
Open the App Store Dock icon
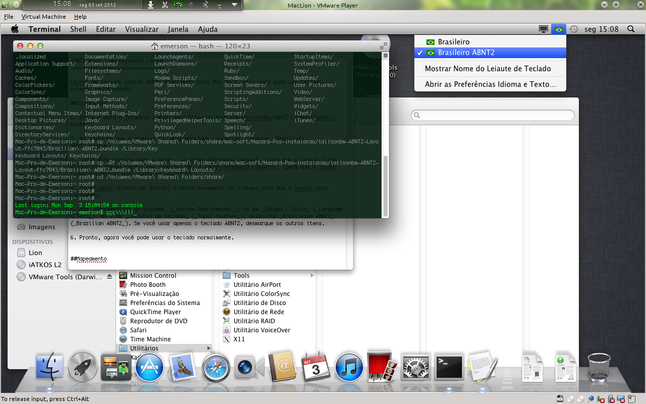tap(149, 367)
